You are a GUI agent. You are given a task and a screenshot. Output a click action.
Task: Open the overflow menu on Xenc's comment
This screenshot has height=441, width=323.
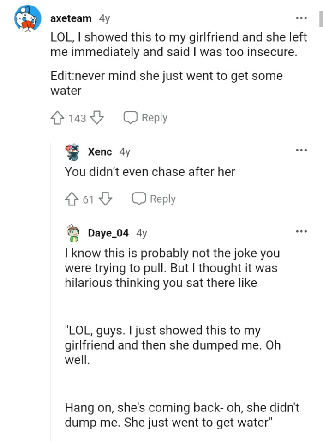tap(301, 150)
